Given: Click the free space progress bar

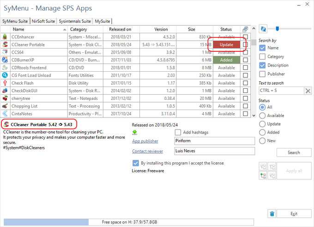Looking at the screenshot, I should click(x=129, y=222).
